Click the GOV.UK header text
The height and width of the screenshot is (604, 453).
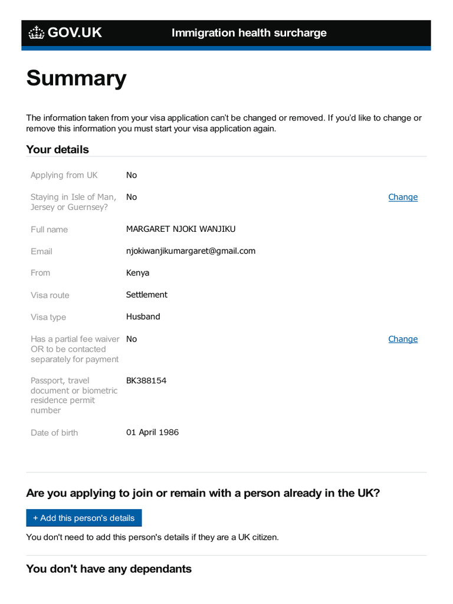(x=74, y=33)
